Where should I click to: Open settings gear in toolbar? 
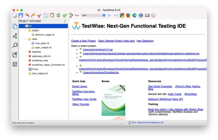pyautogui.click(x=153, y=15)
